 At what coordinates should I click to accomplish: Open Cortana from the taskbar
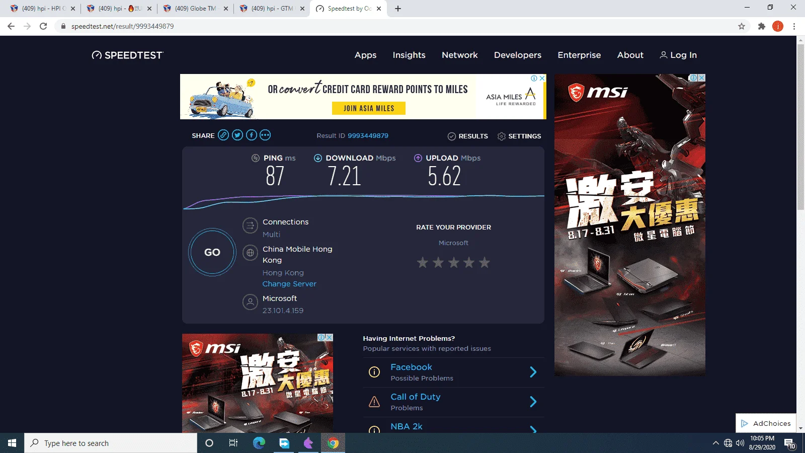click(x=209, y=443)
